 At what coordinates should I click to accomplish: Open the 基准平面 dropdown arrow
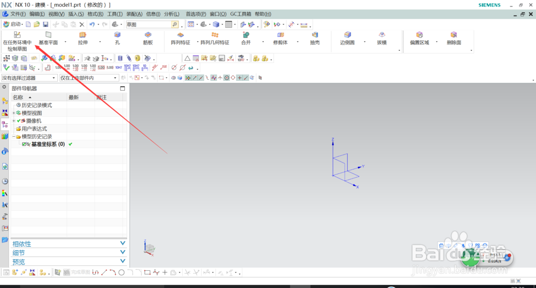pos(65,42)
